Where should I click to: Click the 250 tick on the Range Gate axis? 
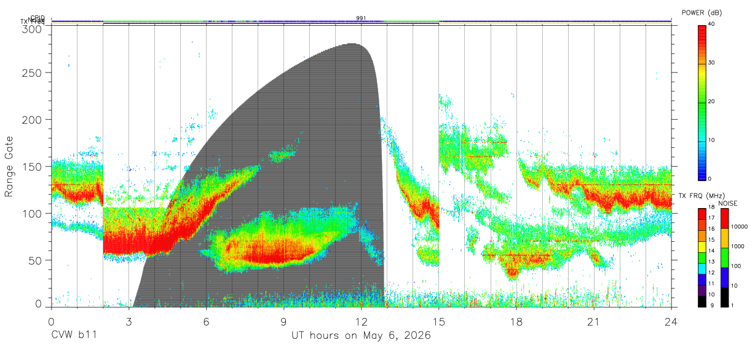pyautogui.click(x=32, y=72)
